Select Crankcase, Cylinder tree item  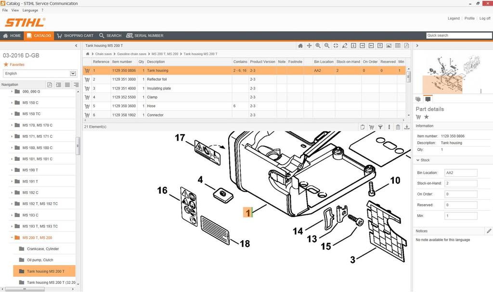43,249
